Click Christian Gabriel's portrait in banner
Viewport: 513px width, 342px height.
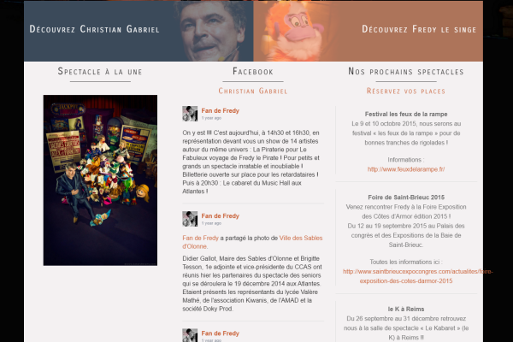(x=211, y=31)
